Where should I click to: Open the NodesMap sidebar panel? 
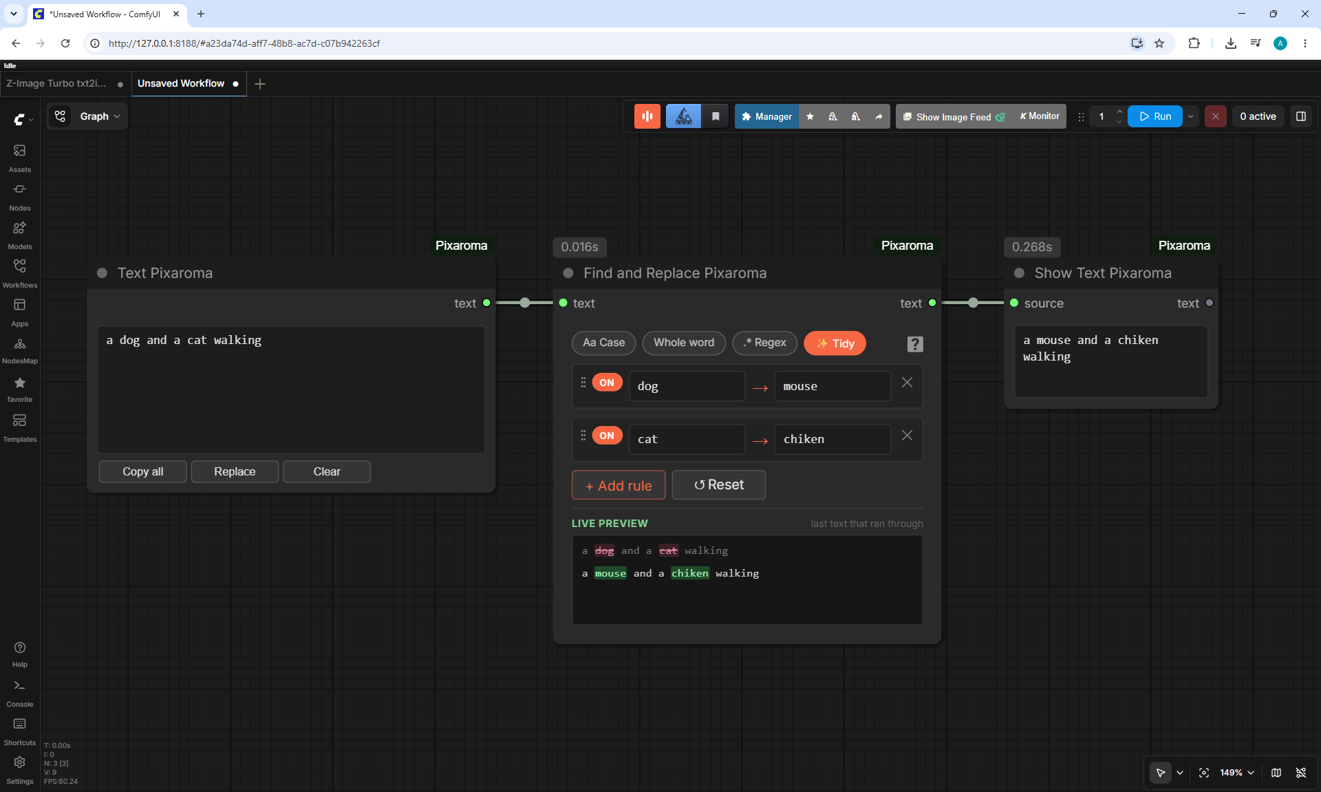19,350
